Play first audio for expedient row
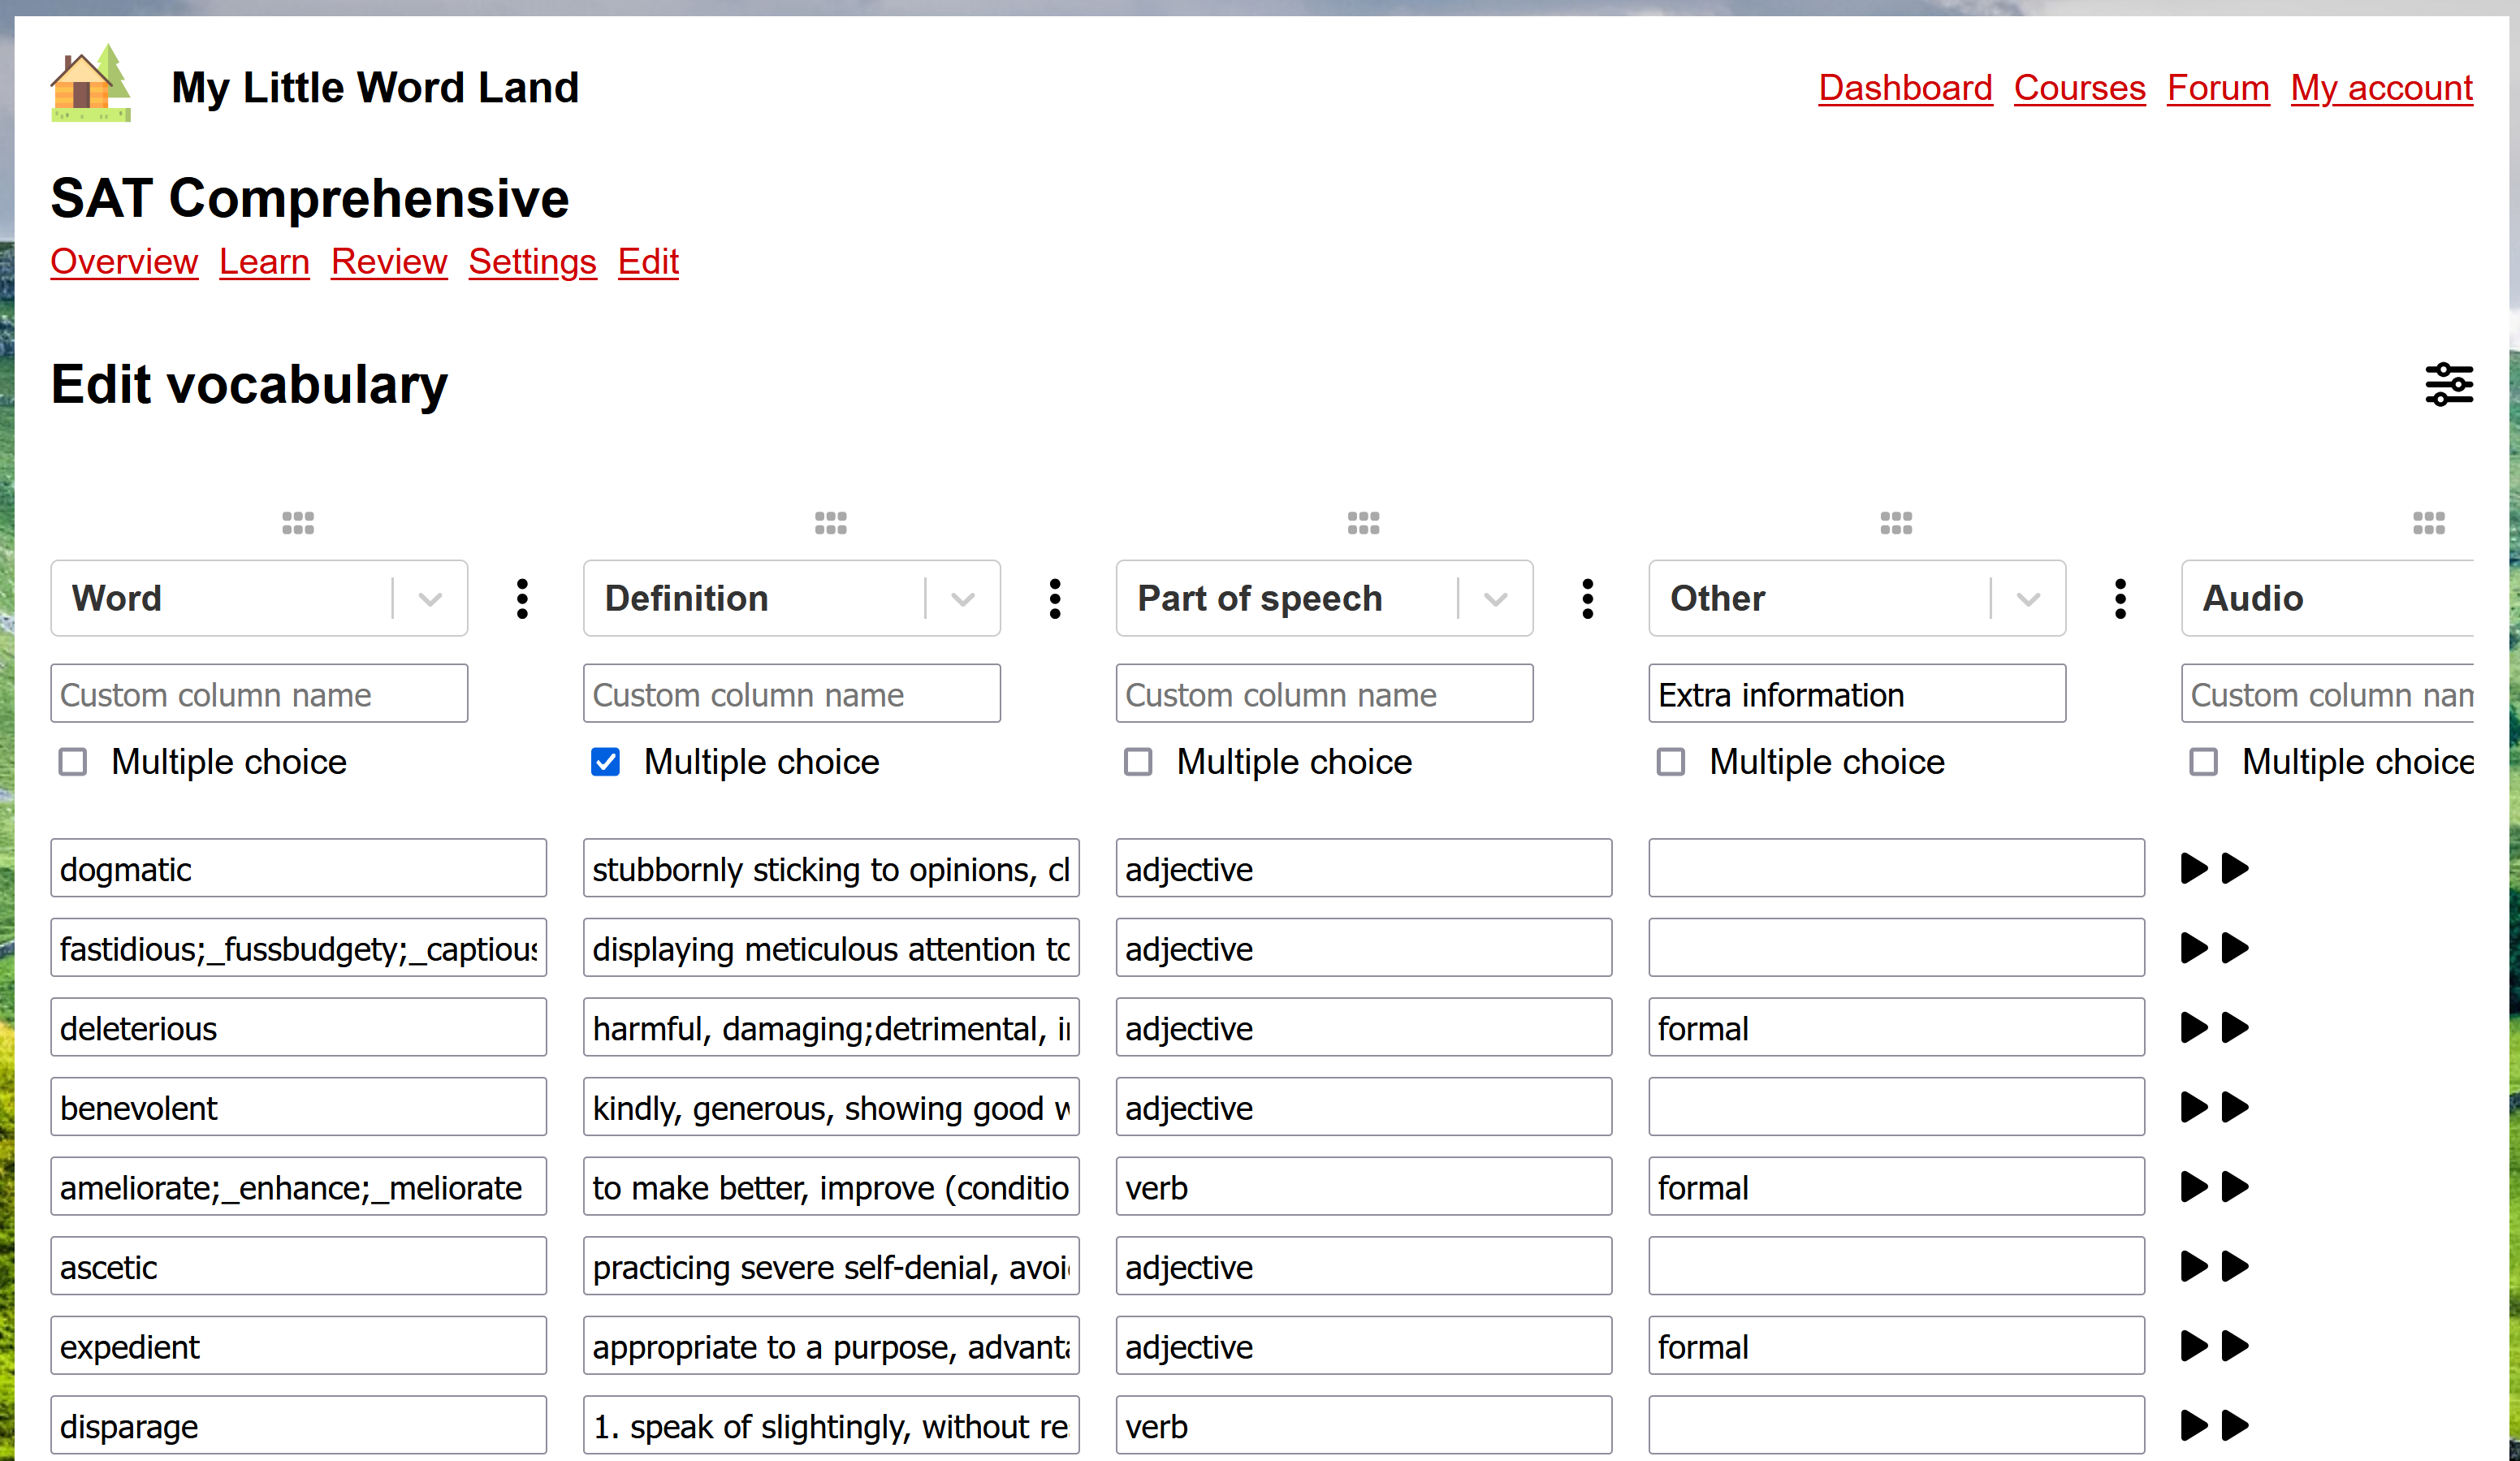 (x=2194, y=1345)
